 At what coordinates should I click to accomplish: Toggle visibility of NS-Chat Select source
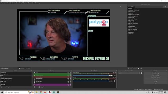[x=68, y=81]
